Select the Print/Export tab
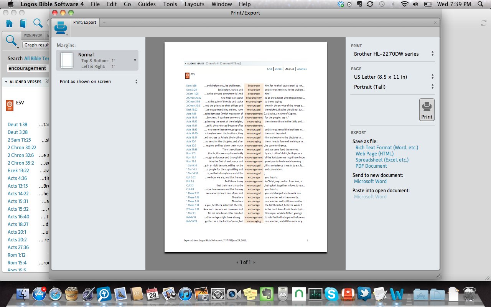The height and width of the screenshot is (307, 491). (x=85, y=22)
